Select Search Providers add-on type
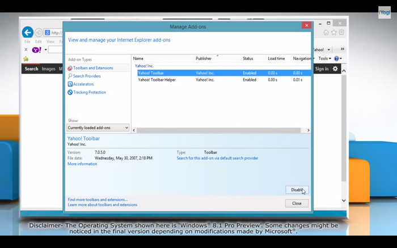 click(87, 76)
